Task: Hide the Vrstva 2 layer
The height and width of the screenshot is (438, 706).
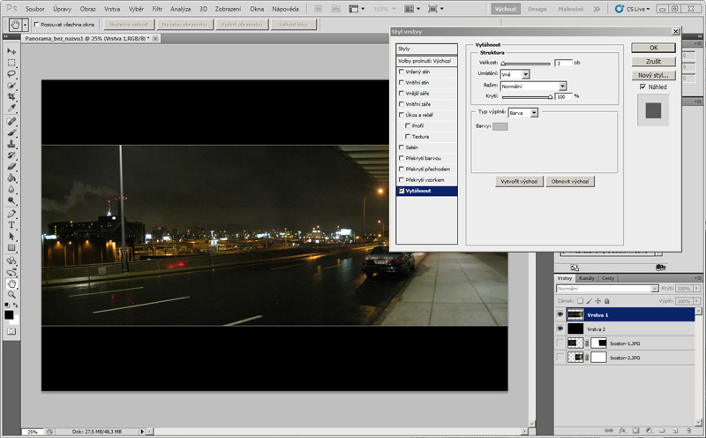Action: (560, 328)
